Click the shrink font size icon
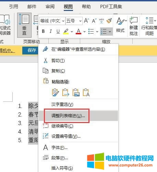Image resolution: width=157 pixels, height=172 pixels. [94, 21]
